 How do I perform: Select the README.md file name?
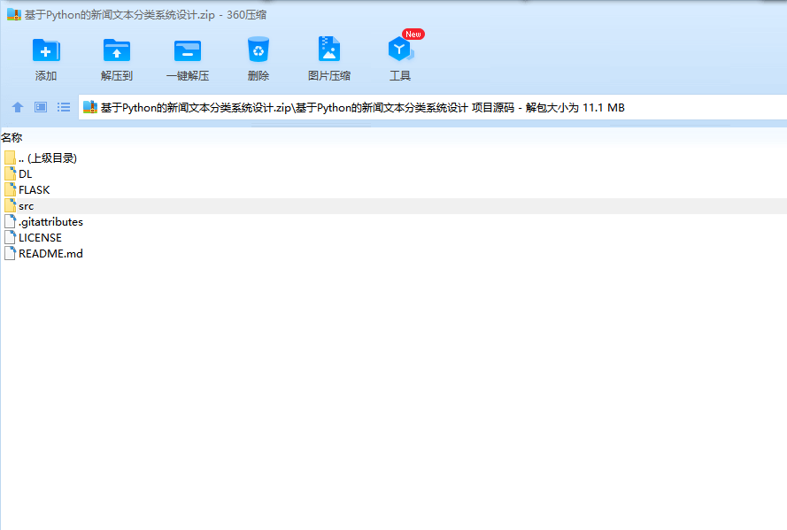click(x=50, y=254)
